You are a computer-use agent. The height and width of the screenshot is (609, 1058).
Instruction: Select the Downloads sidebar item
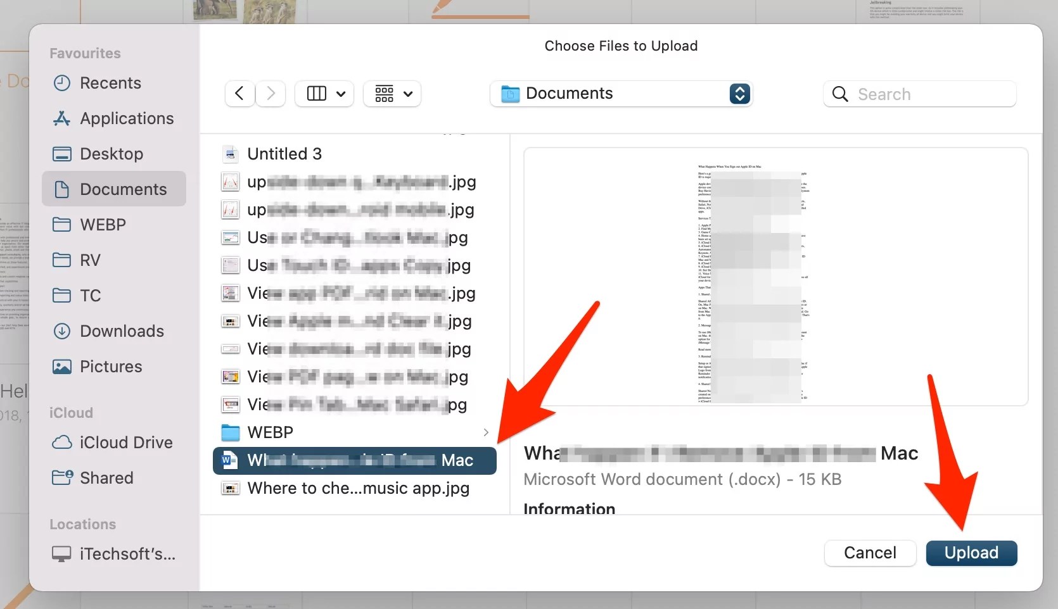[122, 331]
